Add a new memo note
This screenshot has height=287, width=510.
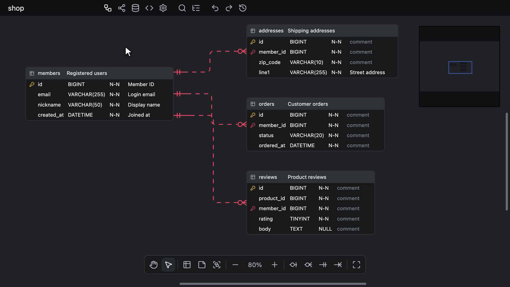[x=202, y=265]
